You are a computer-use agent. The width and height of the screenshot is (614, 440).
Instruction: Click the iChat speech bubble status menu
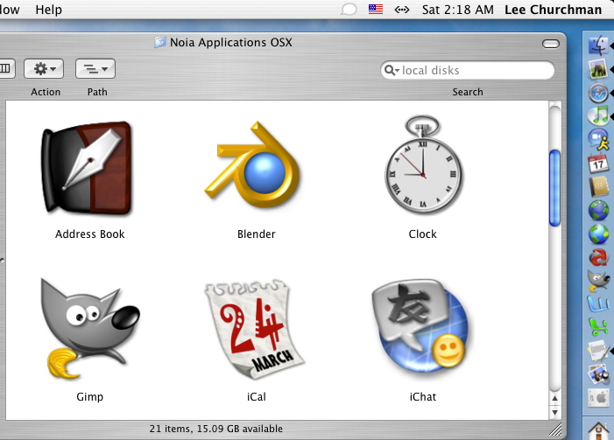click(x=349, y=10)
